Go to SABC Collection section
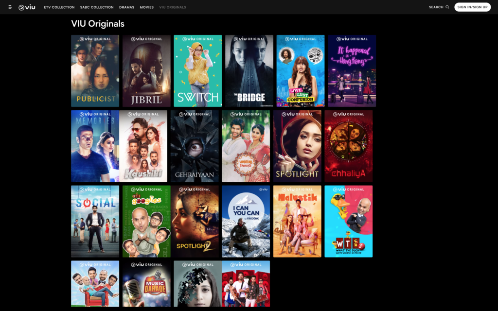 (x=97, y=7)
